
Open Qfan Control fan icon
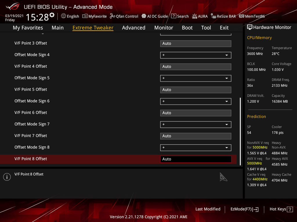coord(112,16)
